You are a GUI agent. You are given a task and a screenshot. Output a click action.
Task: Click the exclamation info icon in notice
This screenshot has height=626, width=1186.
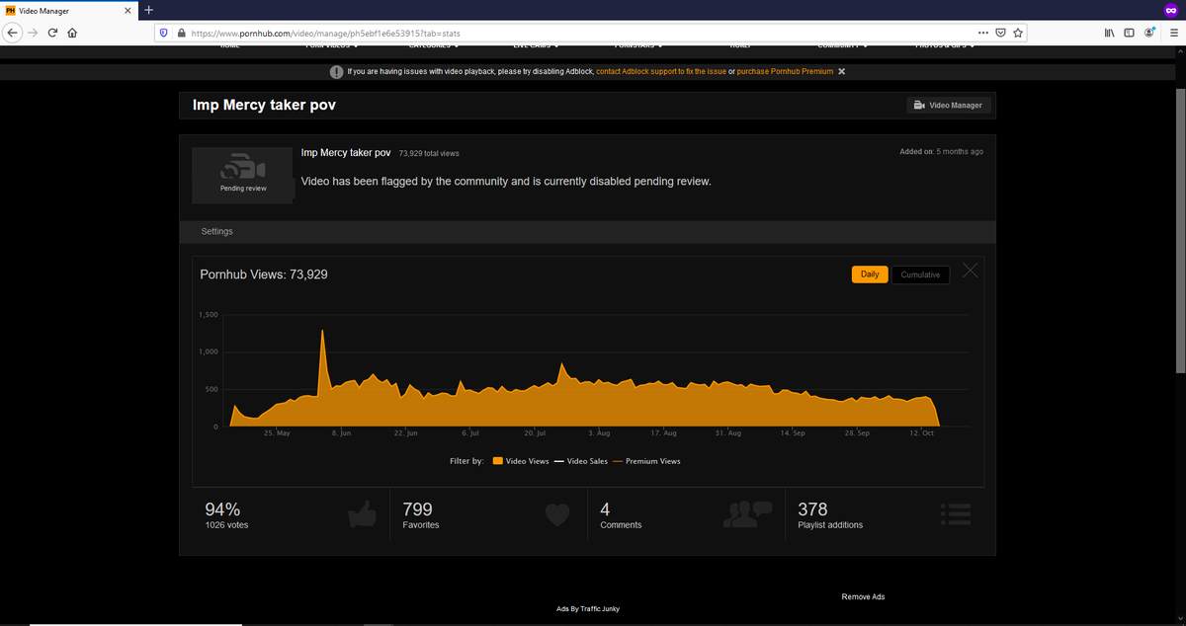point(336,72)
